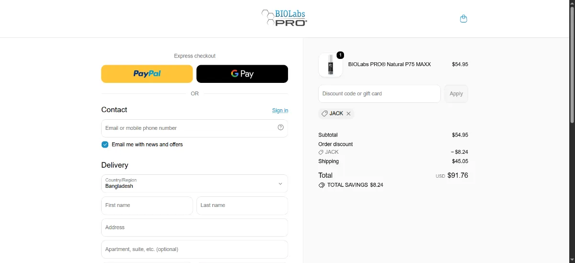Click the product name BIOLabs PRO® Natural P75 MAXX
575x263 pixels.
(390, 64)
